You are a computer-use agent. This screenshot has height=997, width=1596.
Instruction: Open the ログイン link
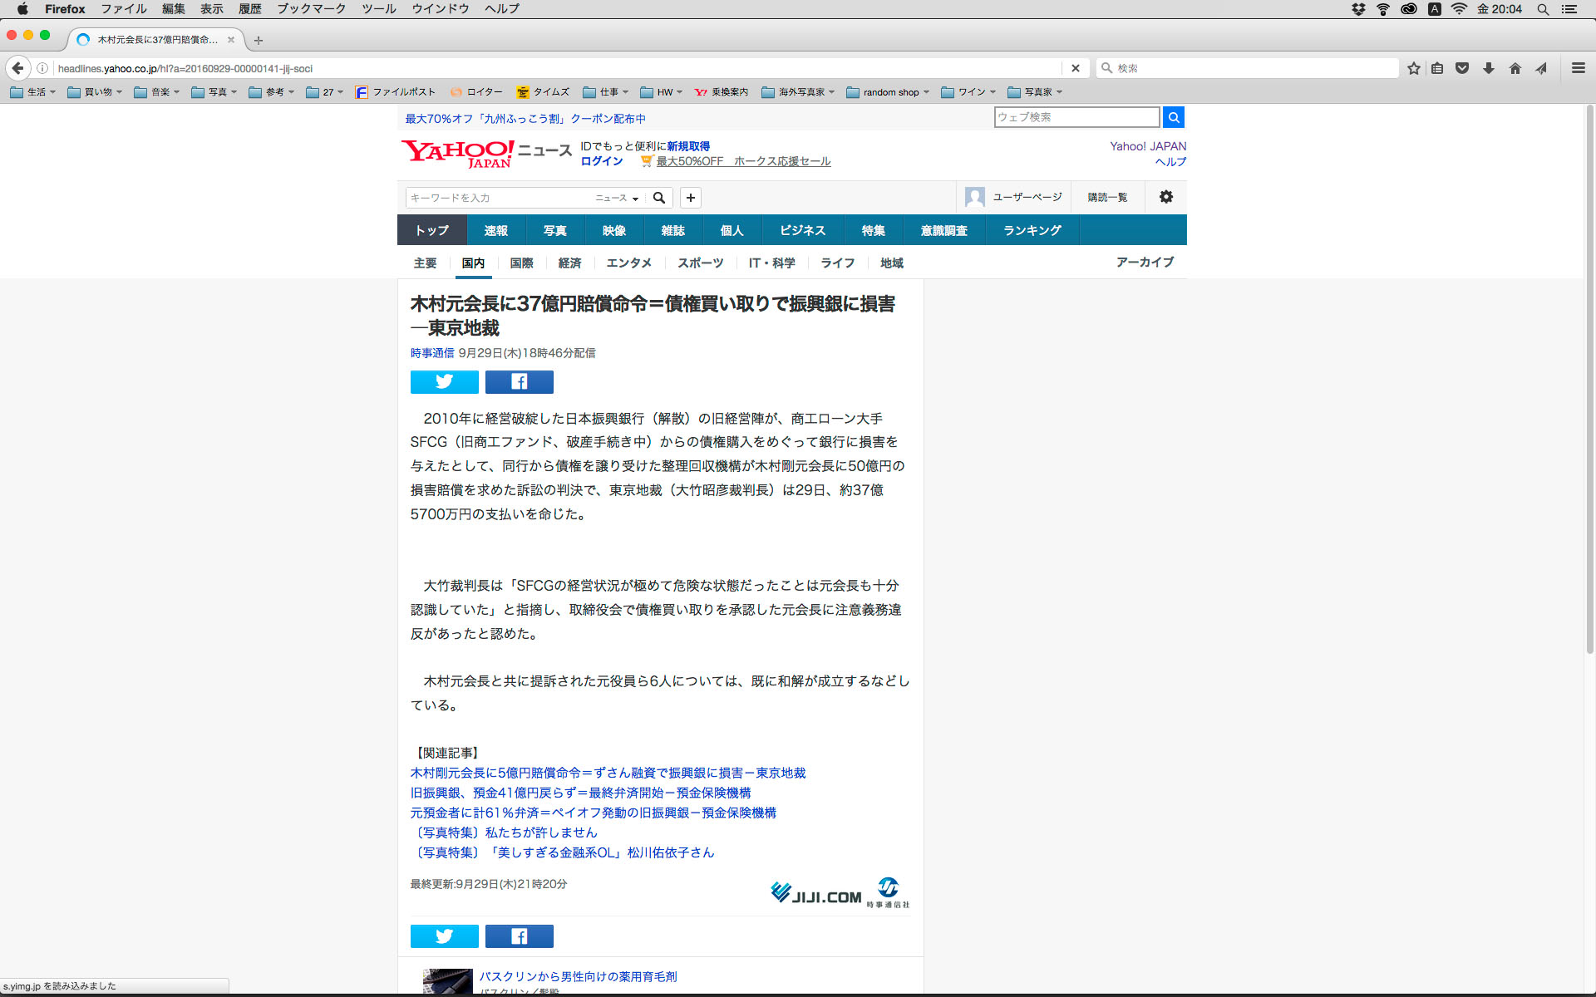pos(601,161)
